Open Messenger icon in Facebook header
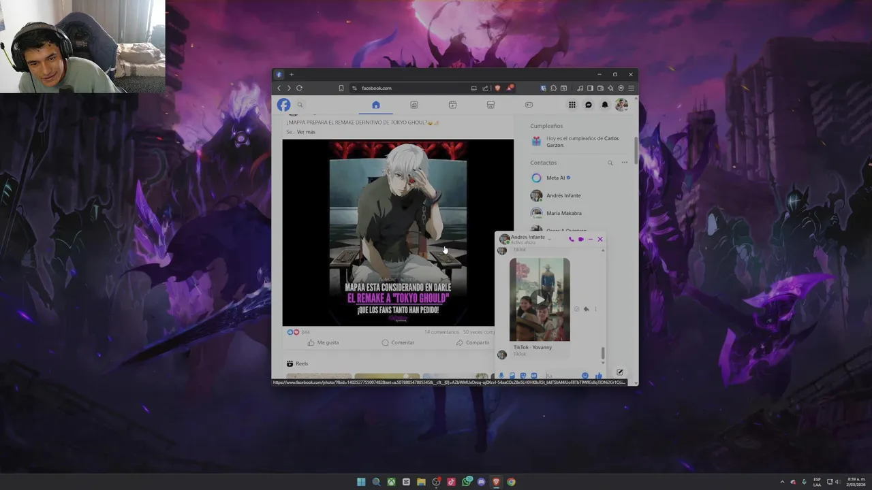Viewport: 872px width, 490px height. click(589, 105)
